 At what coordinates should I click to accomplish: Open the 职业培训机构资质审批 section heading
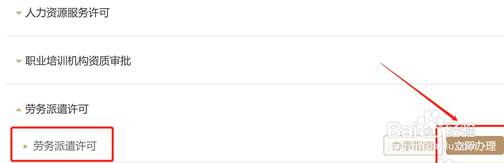click(78, 61)
